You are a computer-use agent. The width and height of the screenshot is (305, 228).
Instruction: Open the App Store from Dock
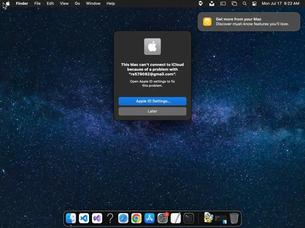[x=150, y=218]
